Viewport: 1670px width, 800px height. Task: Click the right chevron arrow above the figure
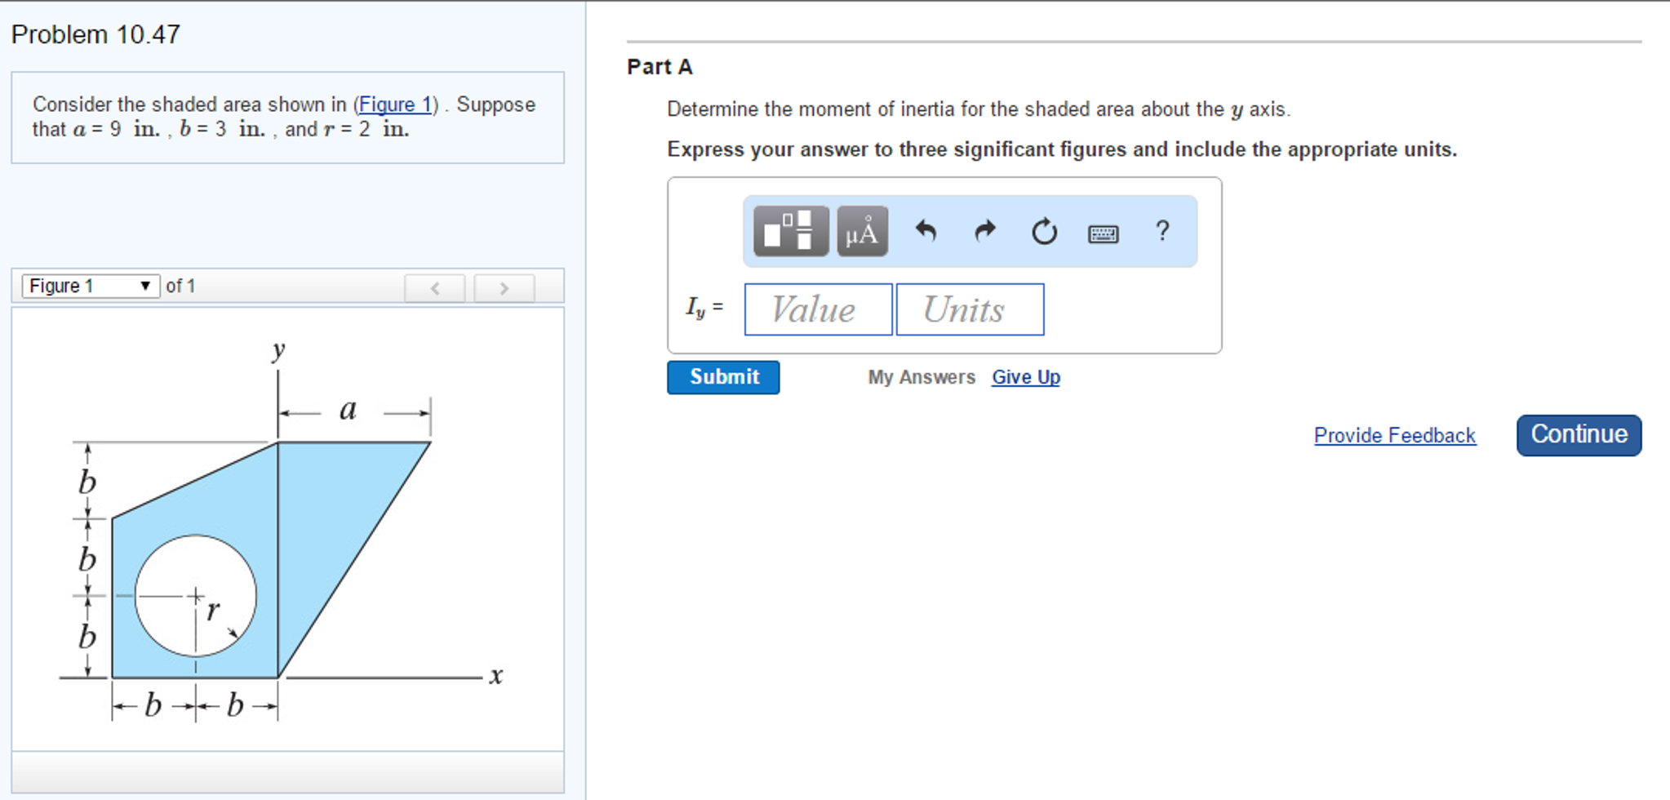point(504,288)
